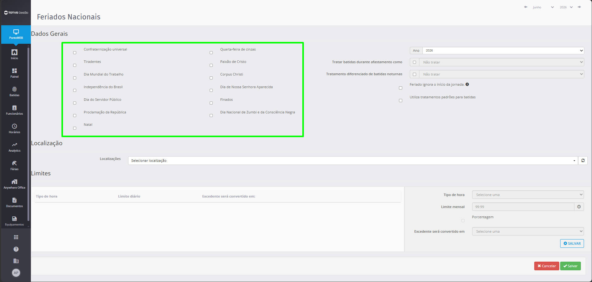Open Excedente será convertido em dropdown
592x282 pixels.
click(x=528, y=231)
